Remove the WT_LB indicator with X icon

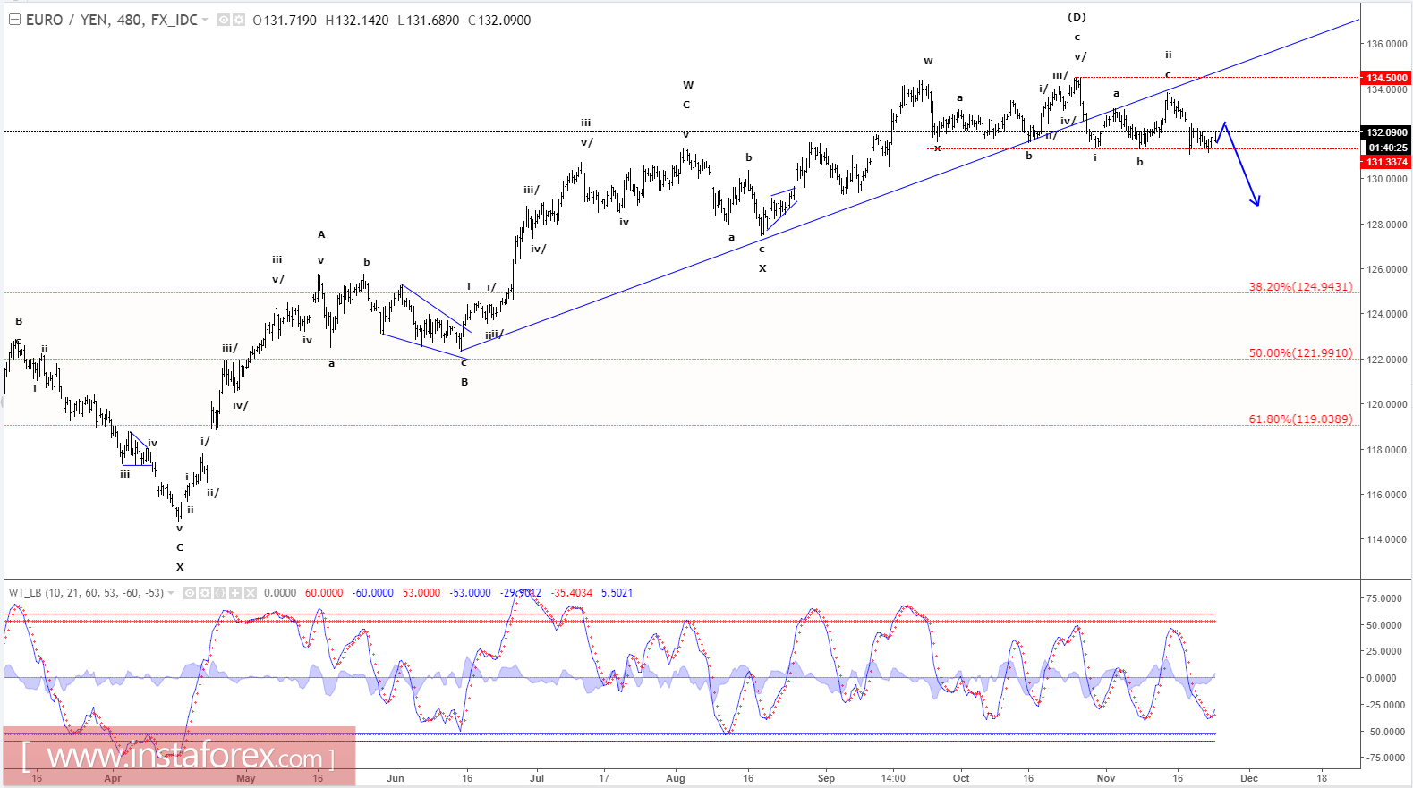(251, 593)
